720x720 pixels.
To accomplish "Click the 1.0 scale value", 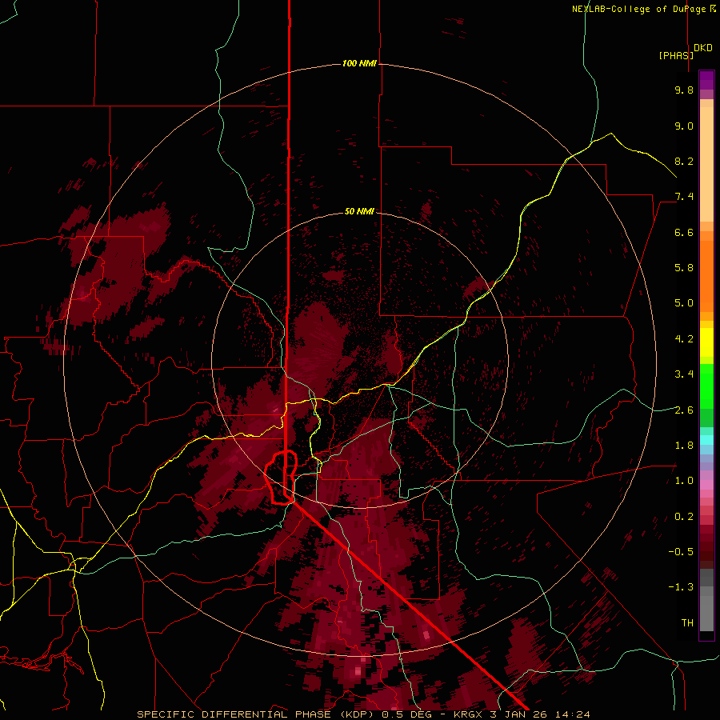I will click(684, 481).
